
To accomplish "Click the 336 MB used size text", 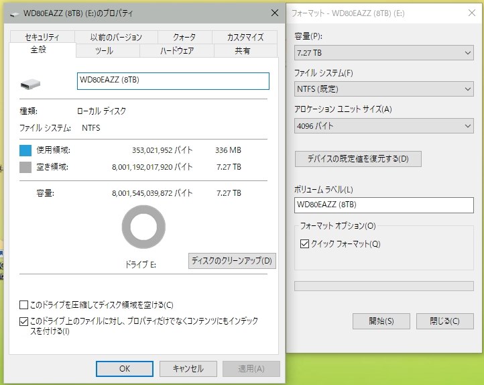I will point(228,150).
